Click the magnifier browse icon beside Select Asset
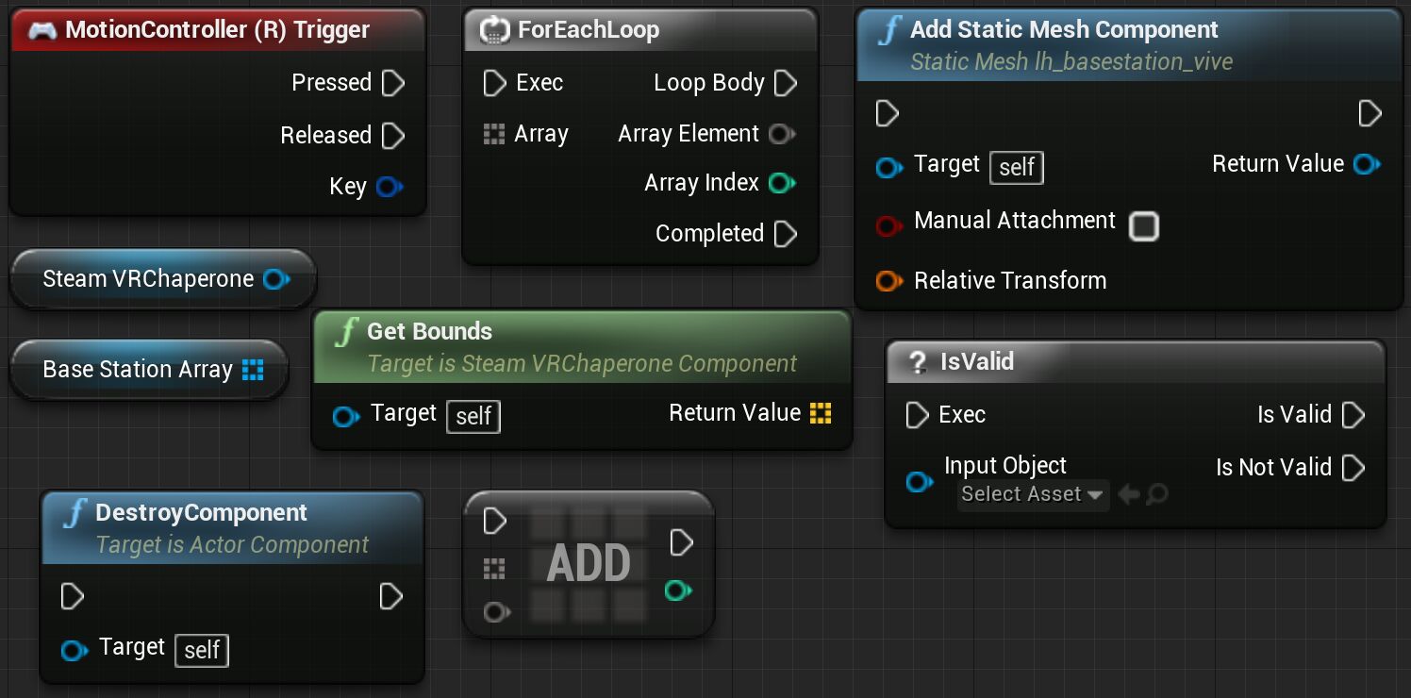The width and height of the screenshot is (1411, 698). 1158,494
